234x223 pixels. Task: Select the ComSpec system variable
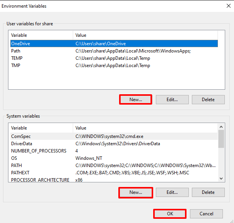[x=114, y=136]
